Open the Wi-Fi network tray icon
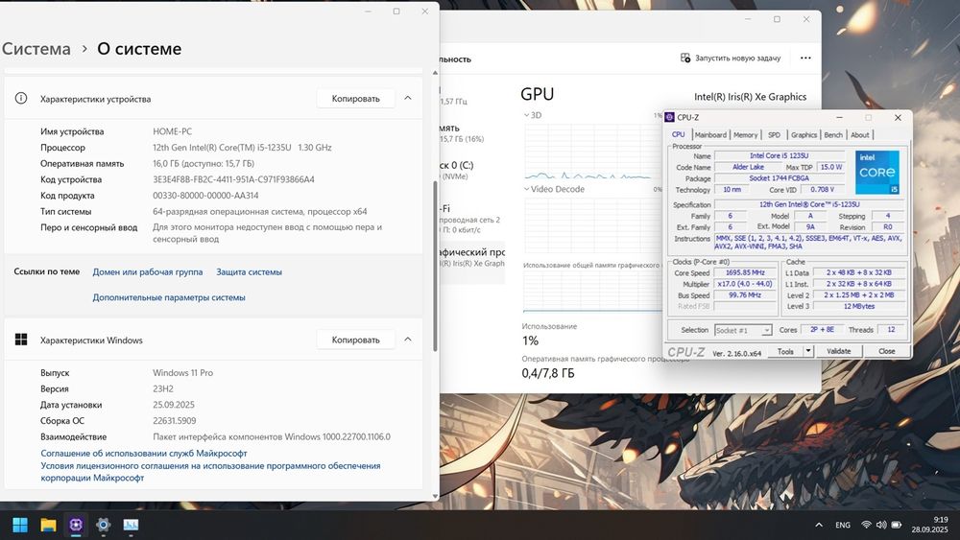The width and height of the screenshot is (960, 540). click(x=866, y=525)
